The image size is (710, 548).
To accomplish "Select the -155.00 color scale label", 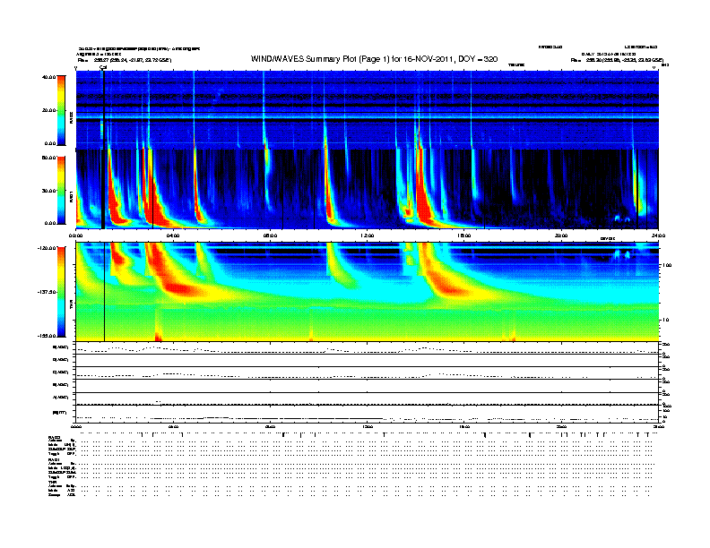I will coord(47,336).
